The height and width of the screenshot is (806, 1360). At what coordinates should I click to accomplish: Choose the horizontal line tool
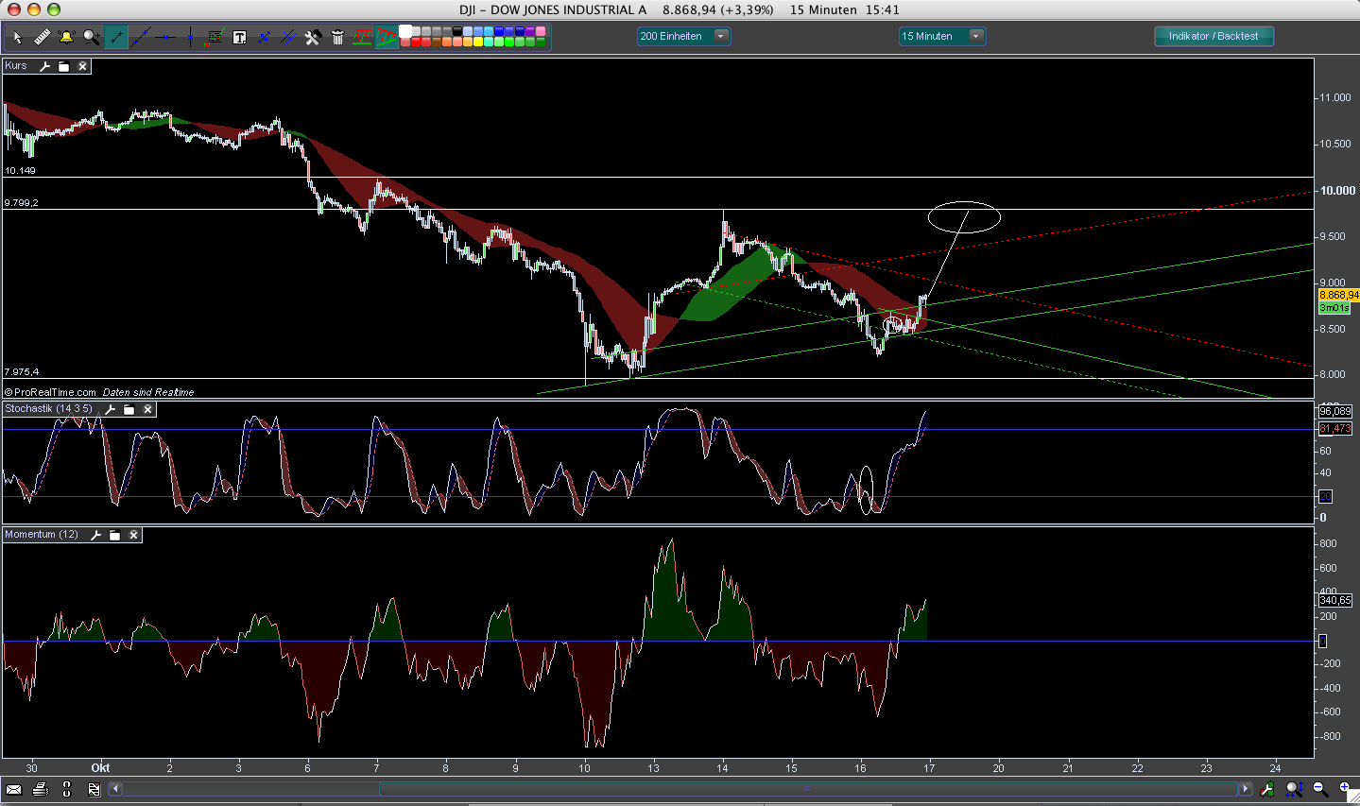[165, 37]
